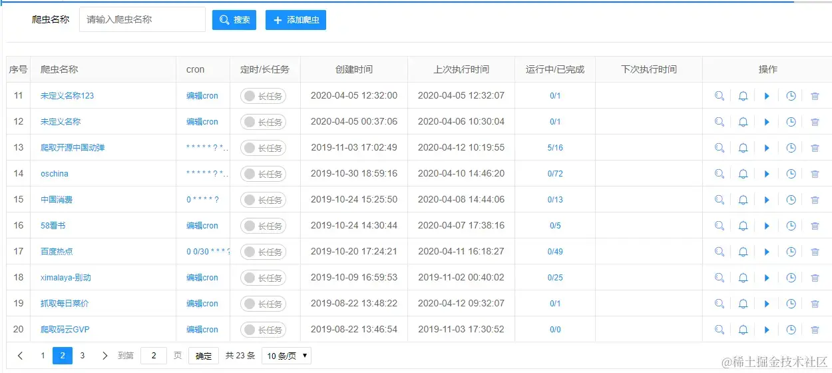The width and height of the screenshot is (832, 373).
Task: Click clock icon in 爬取码云GVP row
Action: 791,330
